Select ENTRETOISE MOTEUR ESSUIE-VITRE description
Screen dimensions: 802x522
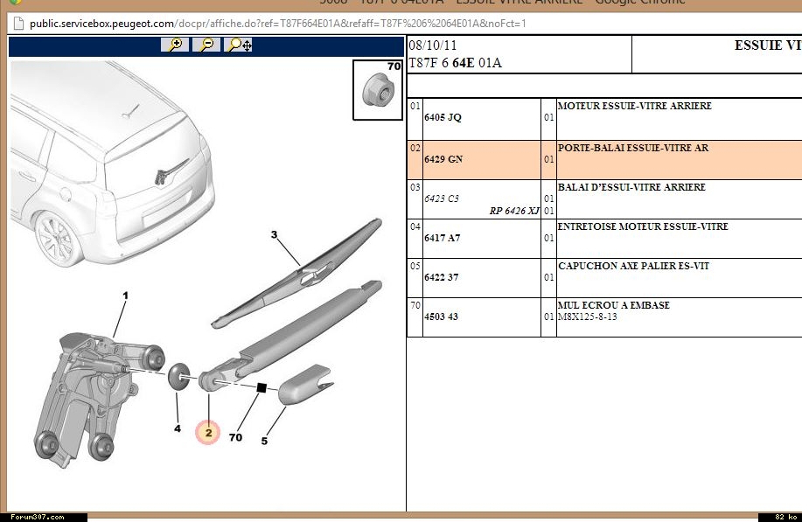tap(643, 226)
